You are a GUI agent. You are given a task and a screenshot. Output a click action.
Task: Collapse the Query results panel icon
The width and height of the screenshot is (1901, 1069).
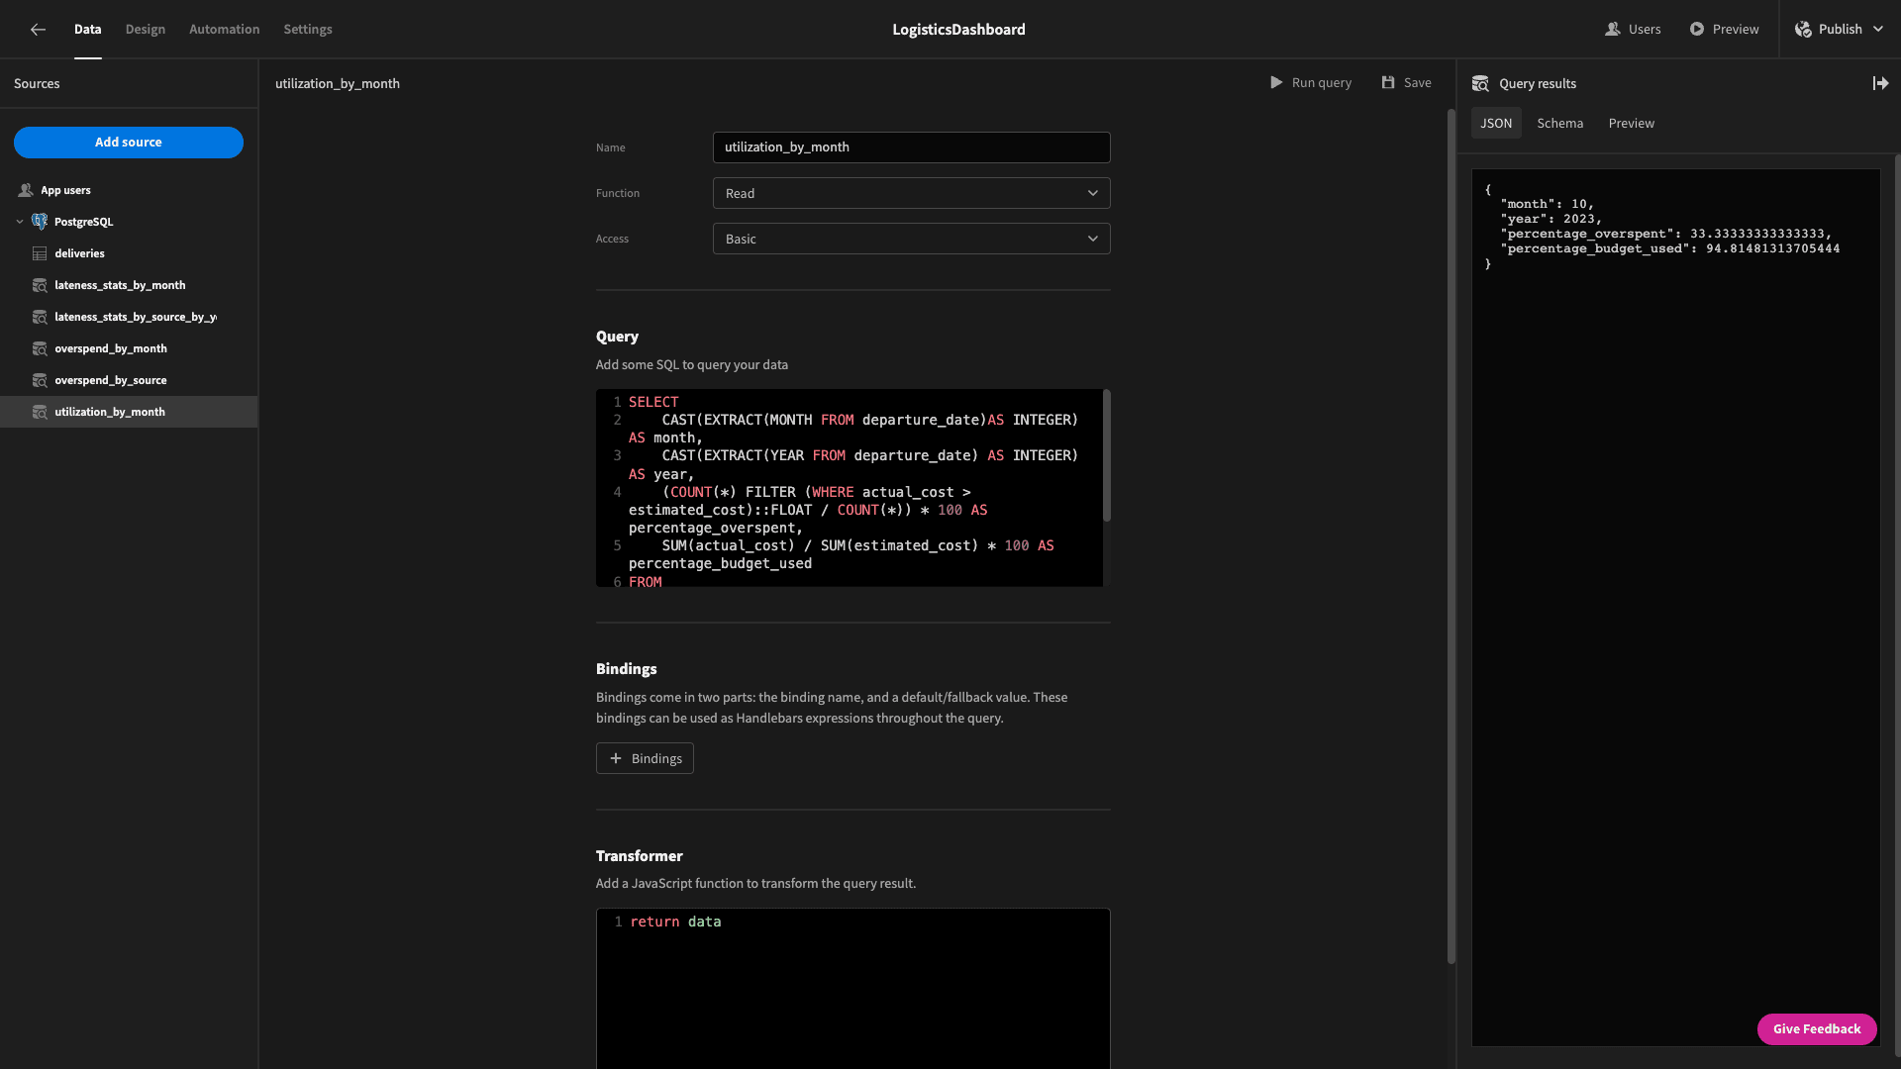[1880, 84]
